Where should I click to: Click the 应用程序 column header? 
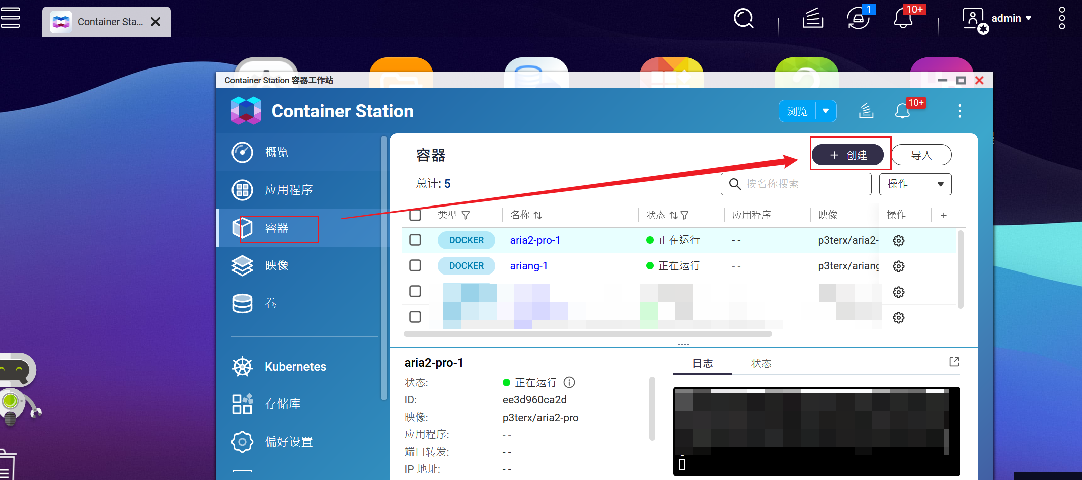pyautogui.click(x=751, y=215)
